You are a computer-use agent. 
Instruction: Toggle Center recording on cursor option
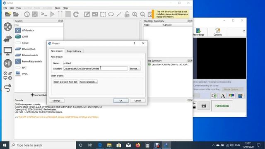pos(206,86)
